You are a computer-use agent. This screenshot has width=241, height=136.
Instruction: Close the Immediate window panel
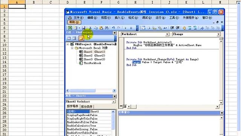pos(222,113)
